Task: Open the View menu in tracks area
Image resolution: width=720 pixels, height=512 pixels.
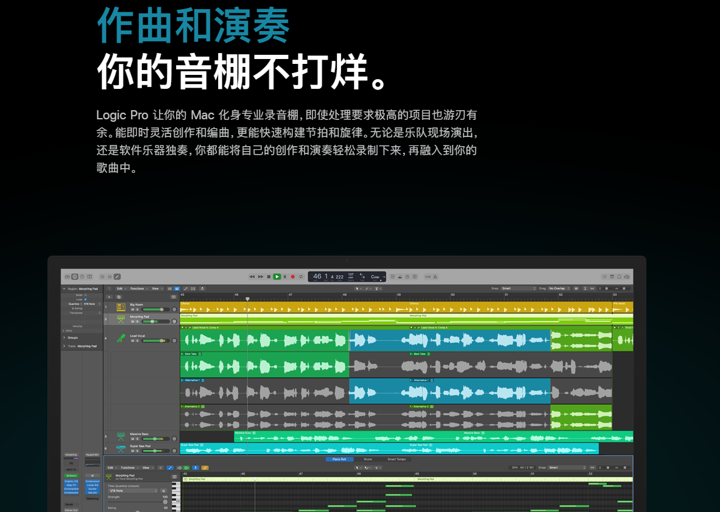Action: (x=157, y=289)
